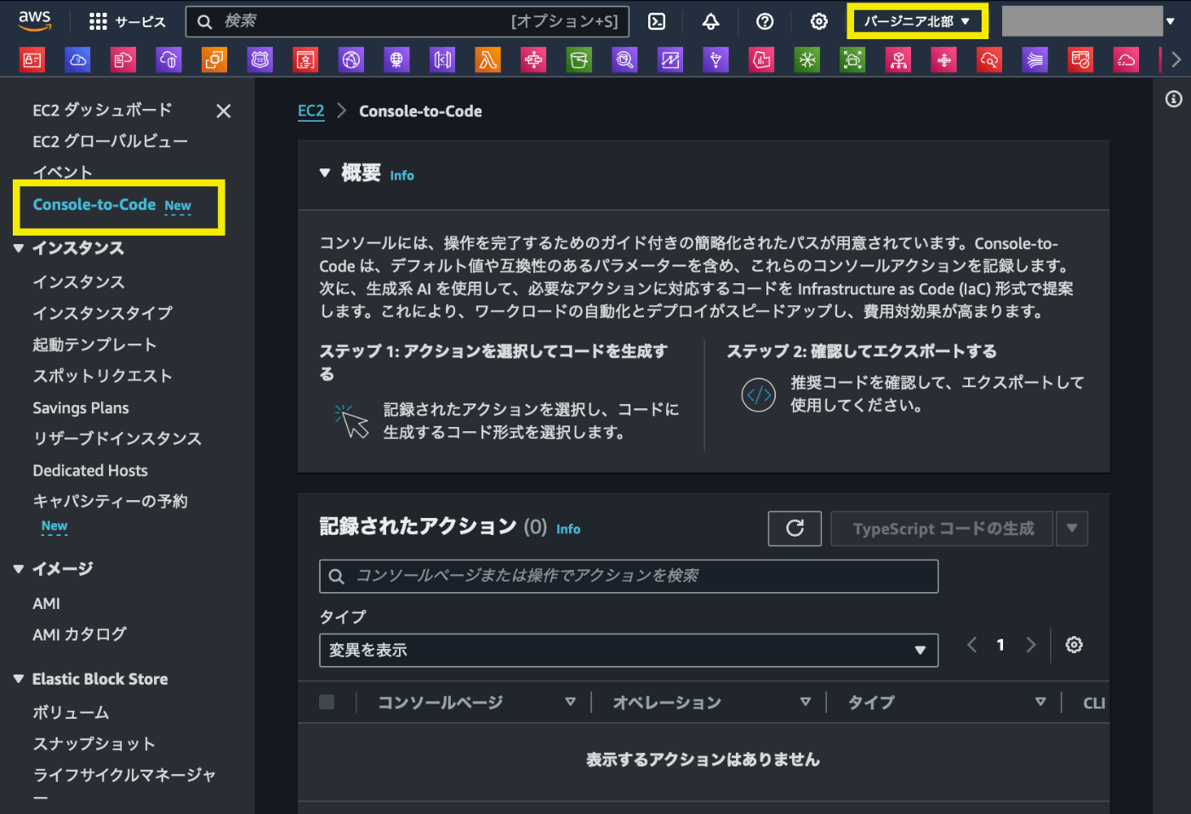The height and width of the screenshot is (814, 1191).
Task: Sort by オペレーション column
Action: (x=806, y=702)
